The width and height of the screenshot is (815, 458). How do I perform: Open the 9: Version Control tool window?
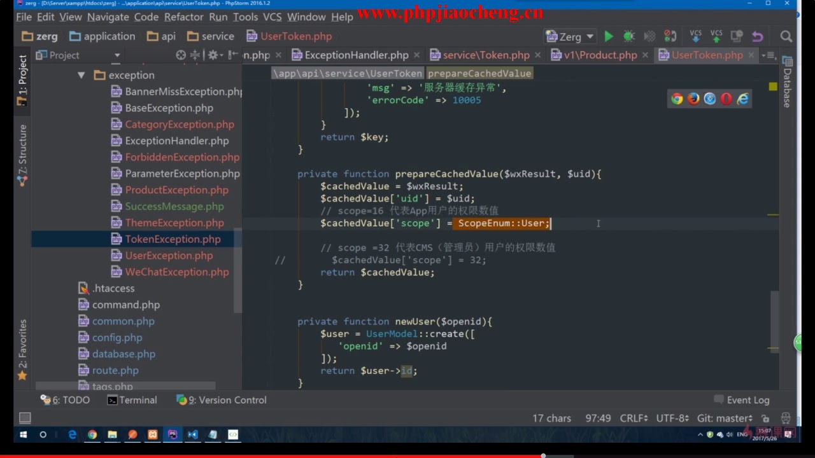(222, 400)
